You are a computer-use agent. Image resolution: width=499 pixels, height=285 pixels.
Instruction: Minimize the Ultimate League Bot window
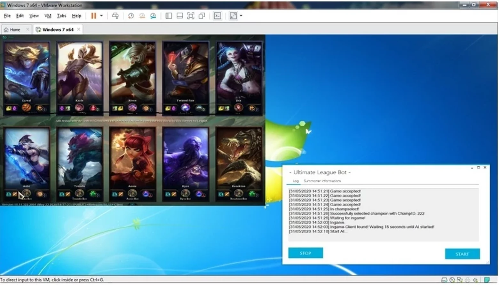(472, 168)
